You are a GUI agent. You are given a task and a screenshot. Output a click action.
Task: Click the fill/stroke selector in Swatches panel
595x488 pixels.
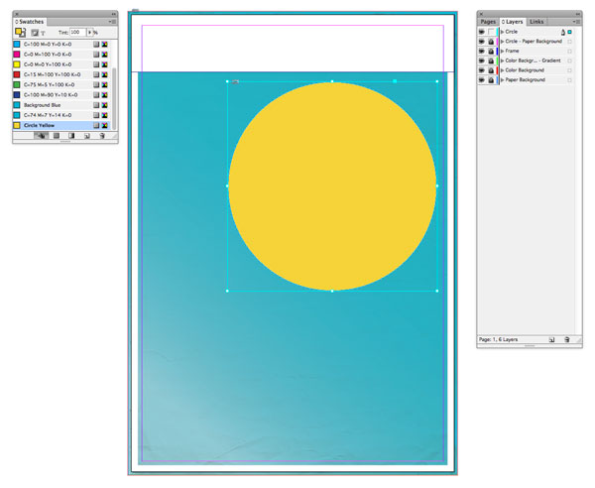point(20,33)
